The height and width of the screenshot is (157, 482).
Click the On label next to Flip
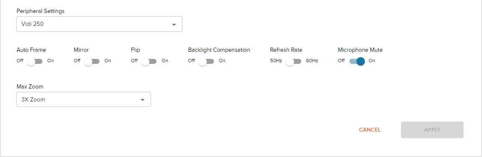click(x=165, y=61)
